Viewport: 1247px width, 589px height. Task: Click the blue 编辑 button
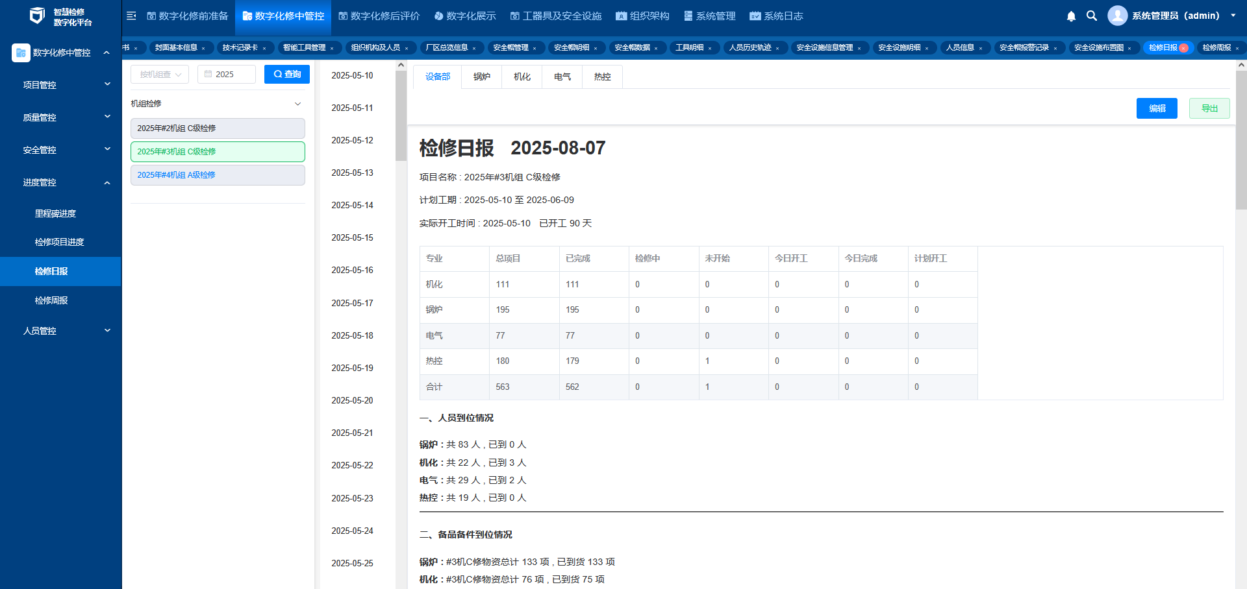[x=1156, y=108]
